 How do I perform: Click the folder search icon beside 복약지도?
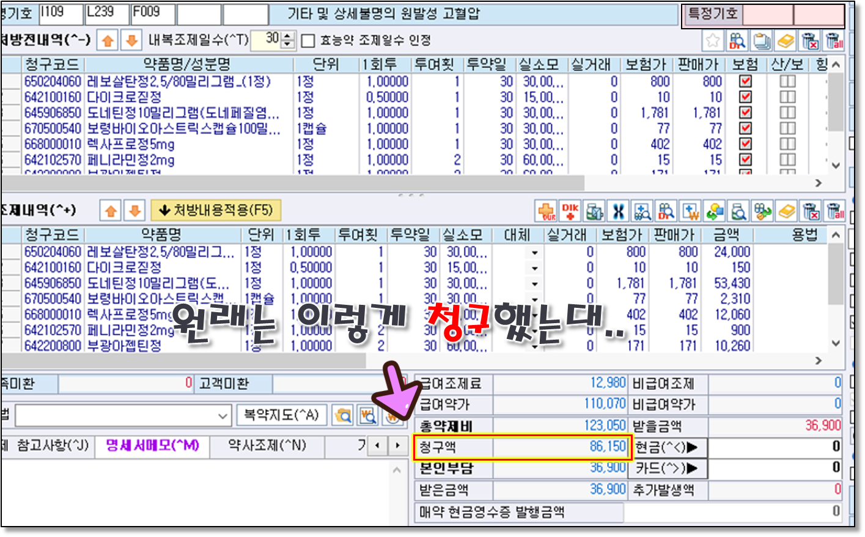[344, 416]
